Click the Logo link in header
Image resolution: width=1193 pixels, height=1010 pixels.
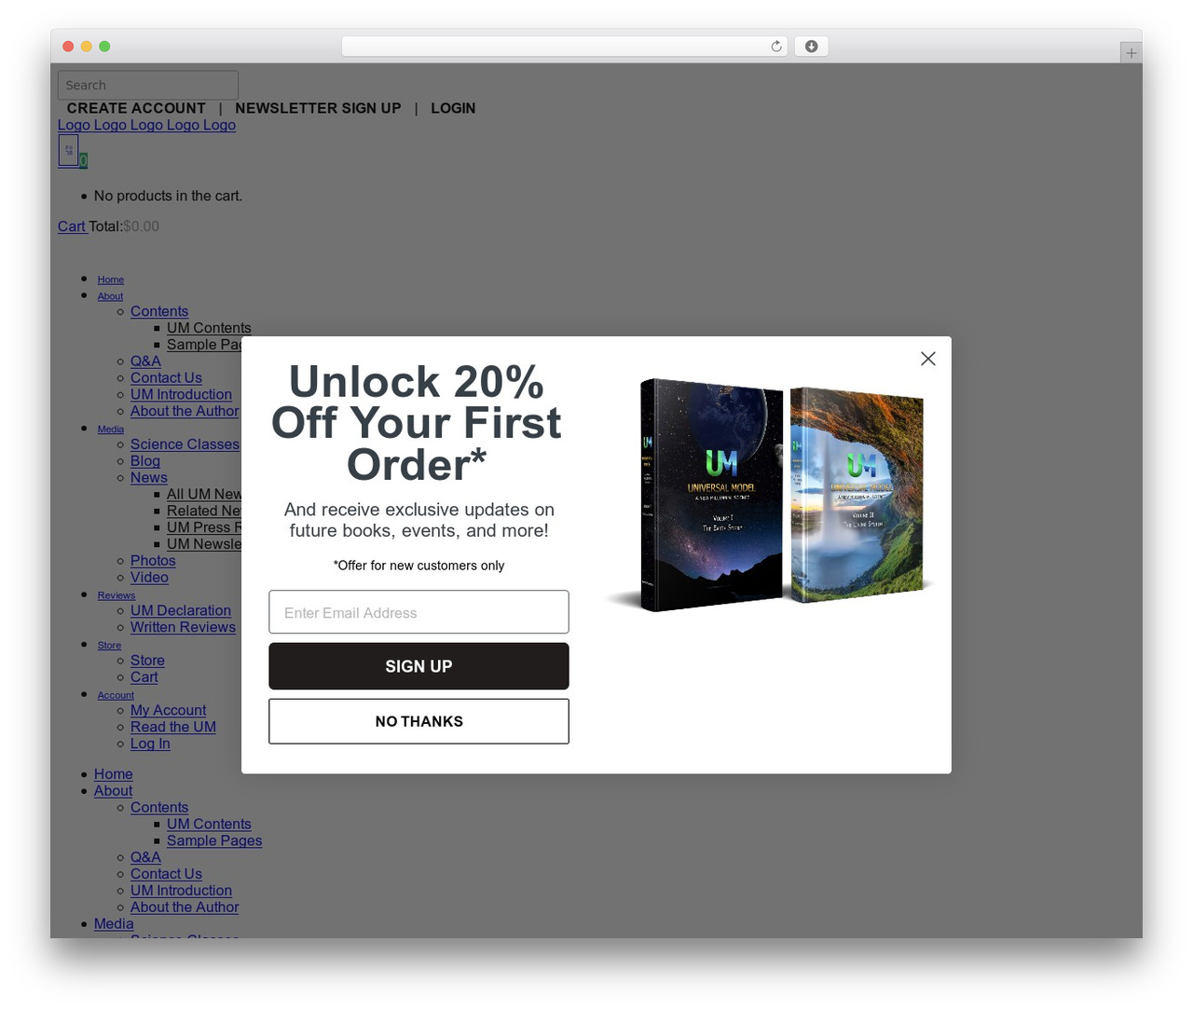146,125
